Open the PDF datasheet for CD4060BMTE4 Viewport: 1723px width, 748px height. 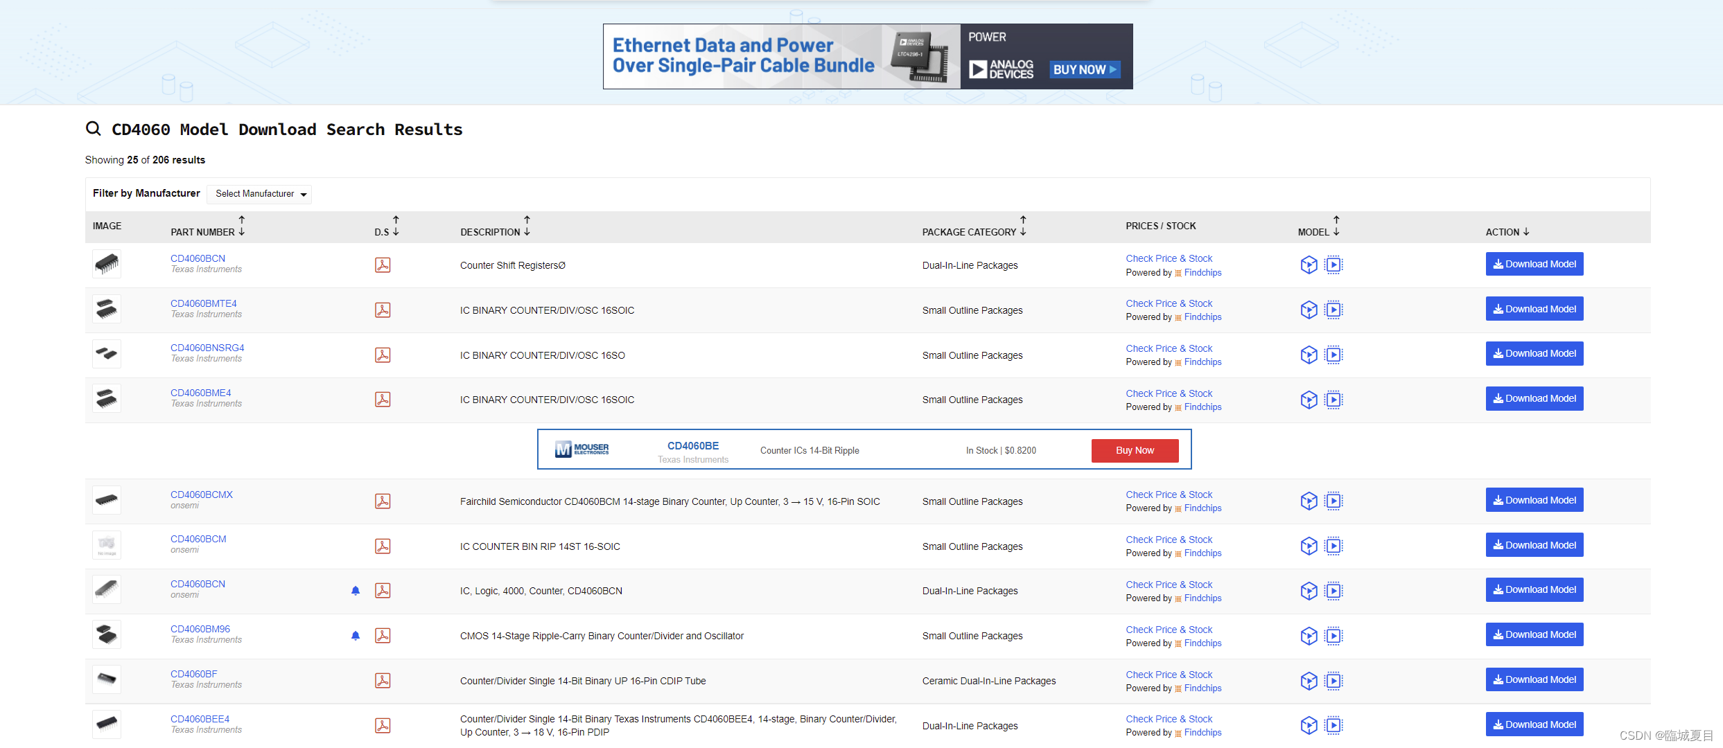point(383,310)
